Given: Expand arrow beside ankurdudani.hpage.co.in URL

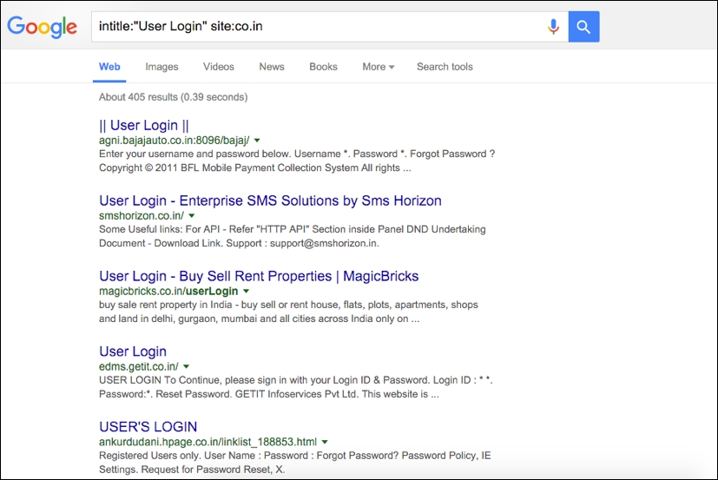Looking at the screenshot, I should coord(325,442).
